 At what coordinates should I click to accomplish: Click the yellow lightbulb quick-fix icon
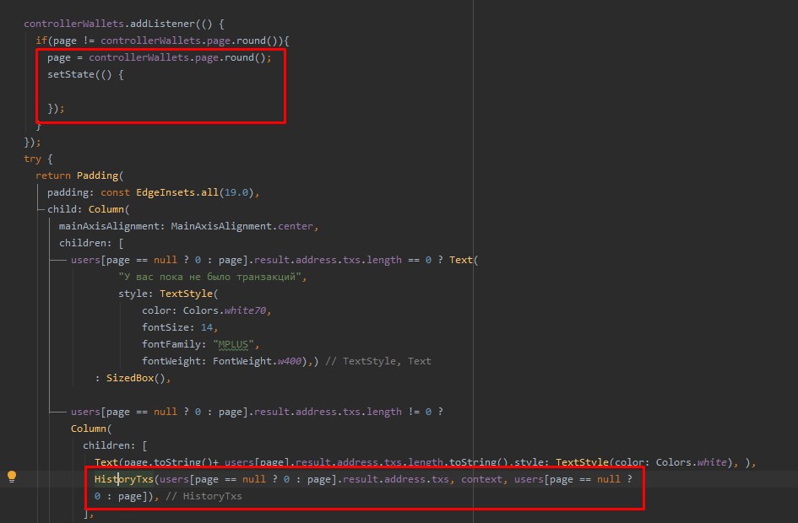point(12,477)
